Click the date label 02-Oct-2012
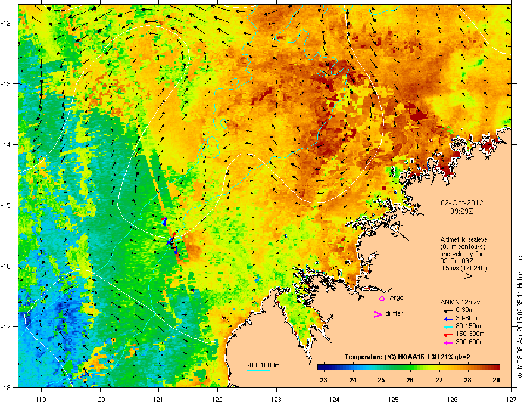Image resolution: width=524 pixels, height=405 pixels. tap(462, 203)
